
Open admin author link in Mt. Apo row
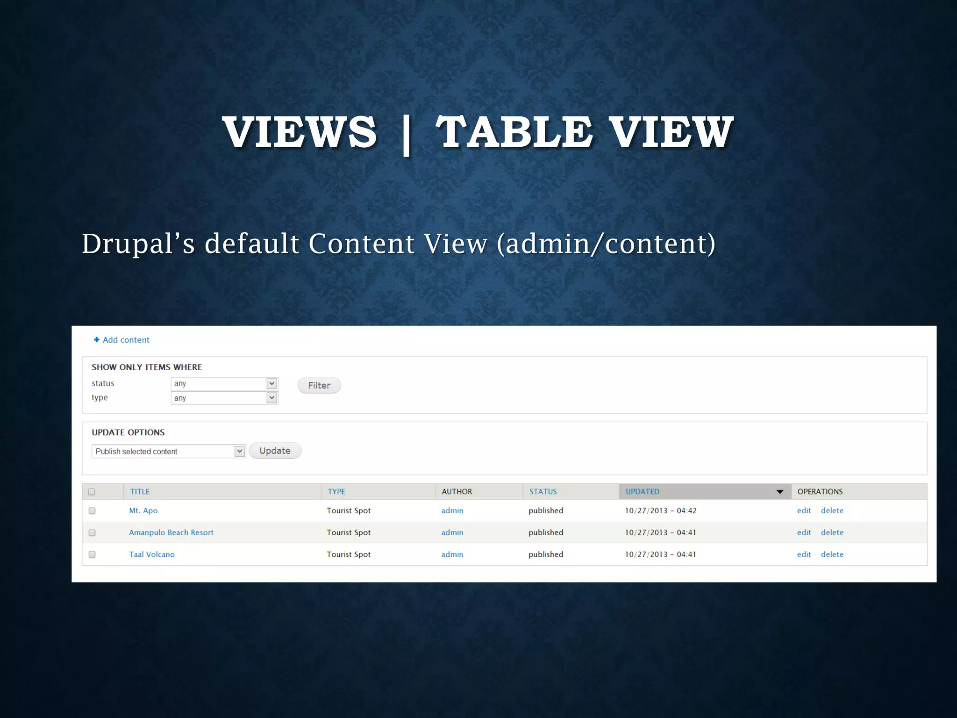click(x=452, y=511)
